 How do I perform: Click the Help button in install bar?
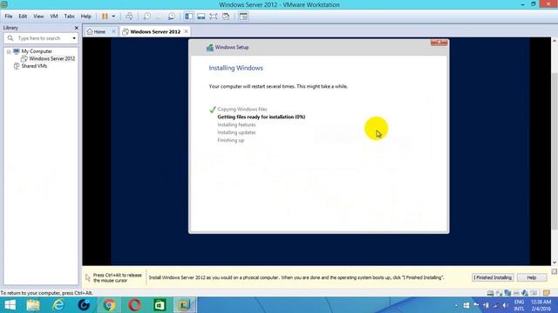[x=532, y=277]
